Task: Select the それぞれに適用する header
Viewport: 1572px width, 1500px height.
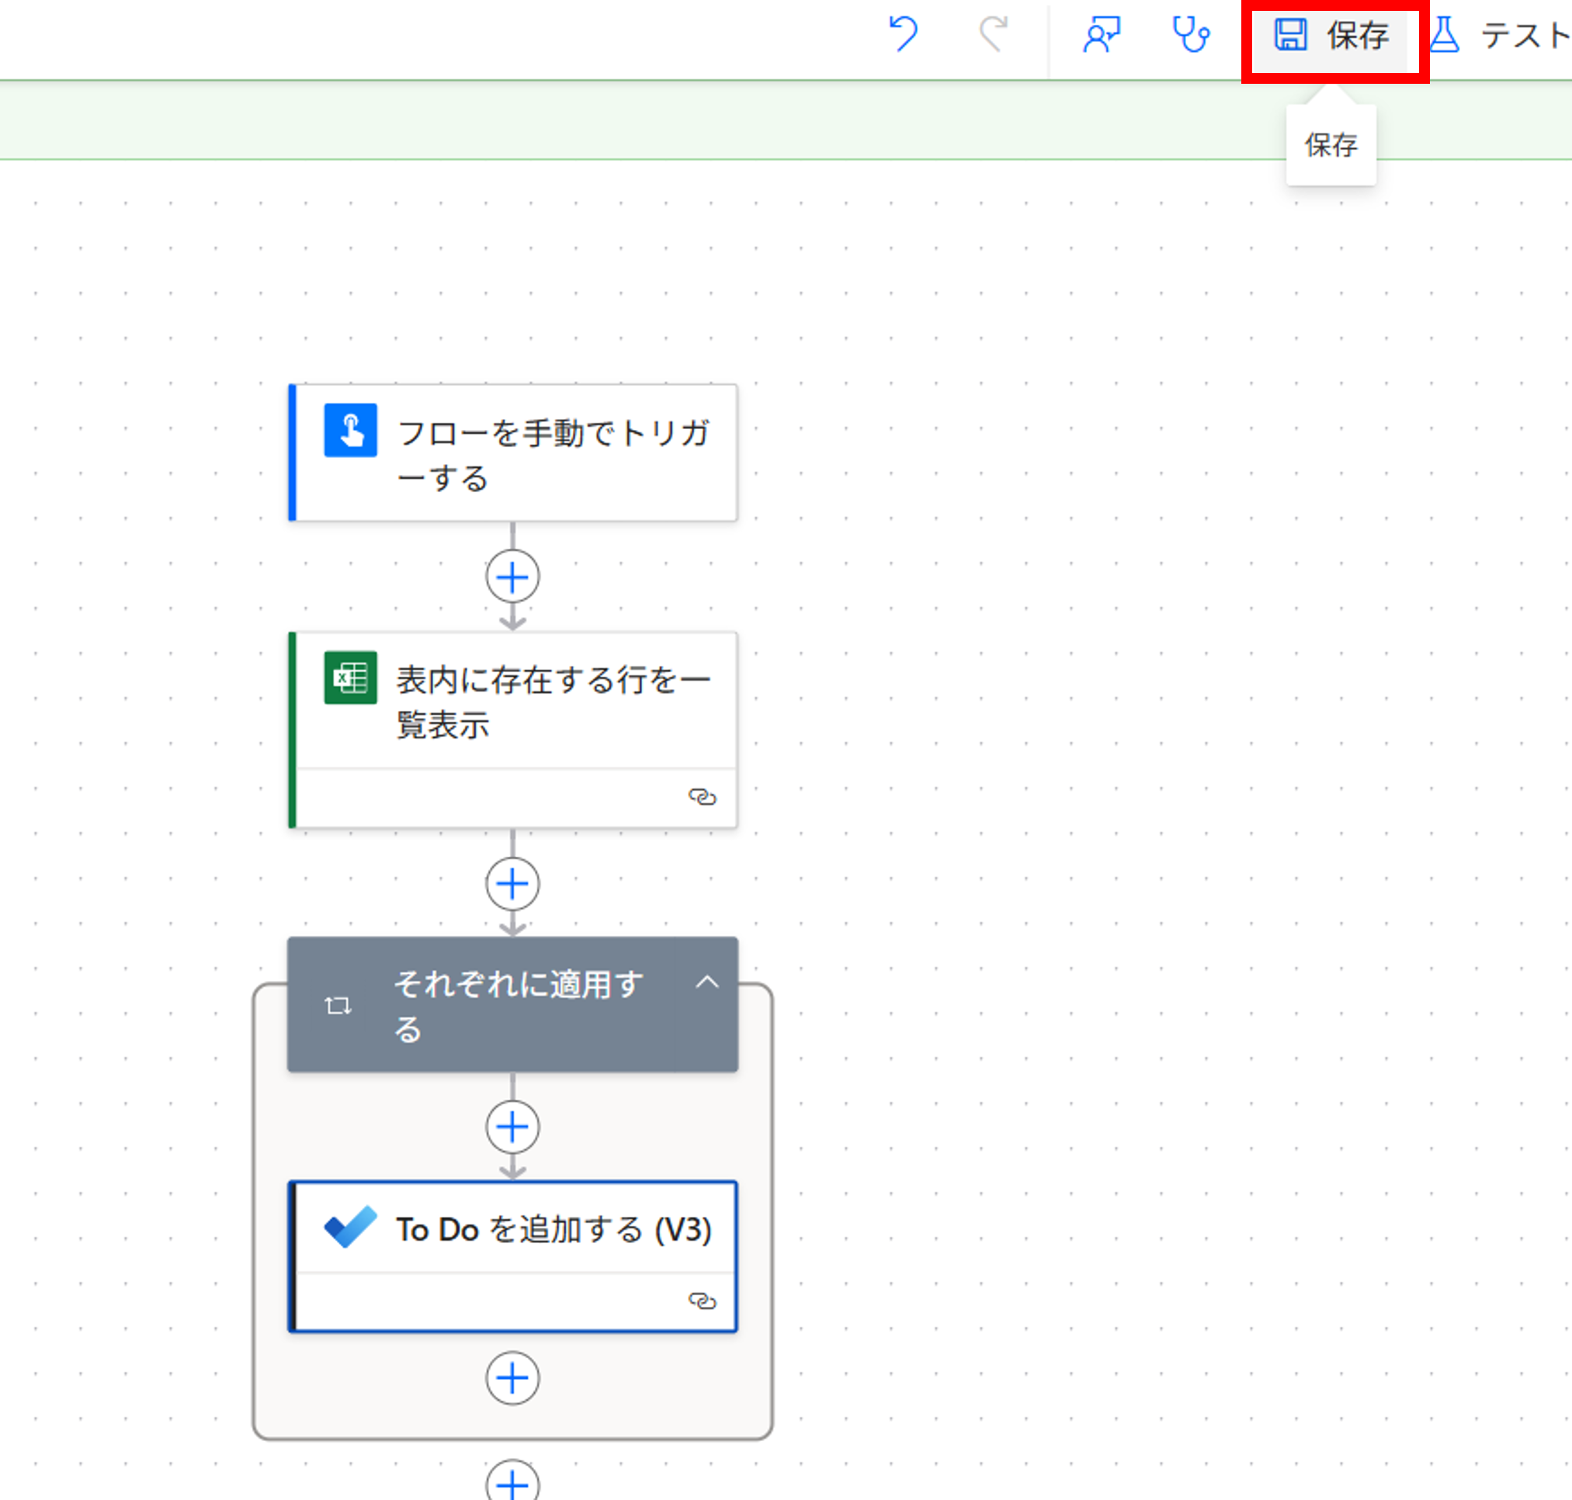Action: 513,1004
